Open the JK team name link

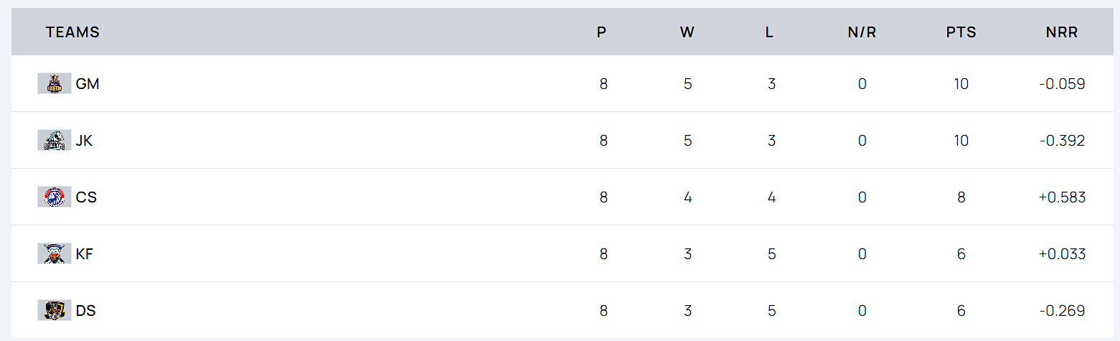[84, 141]
